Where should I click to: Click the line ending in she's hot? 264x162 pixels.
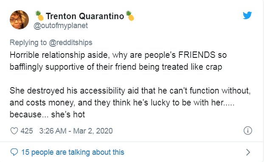point(47,114)
